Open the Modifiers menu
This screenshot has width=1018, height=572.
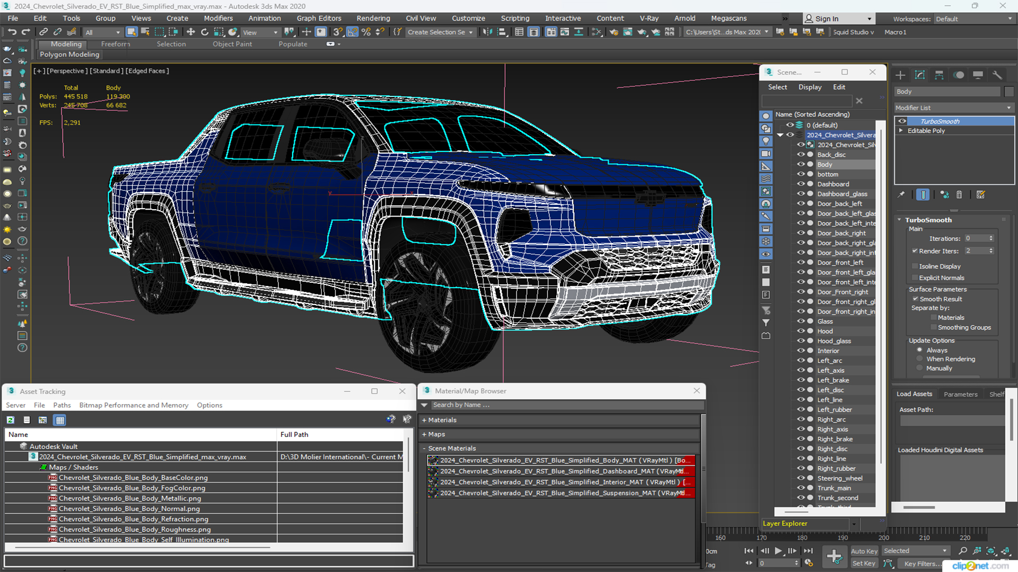218,19
